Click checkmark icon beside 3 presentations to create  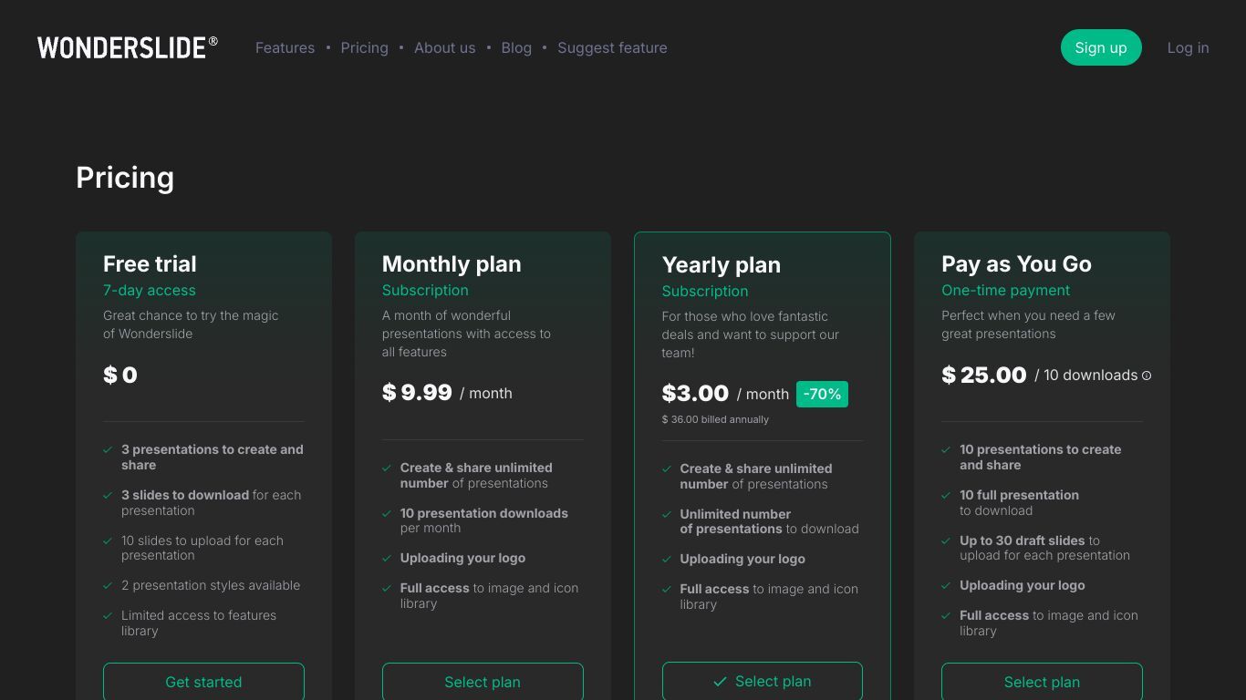point(108,449)
